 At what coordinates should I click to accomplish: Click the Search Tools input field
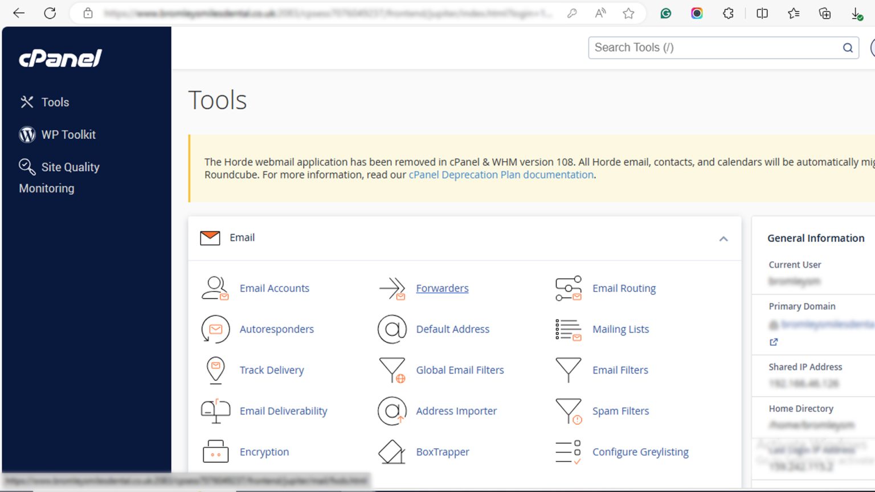coord(715,48)
